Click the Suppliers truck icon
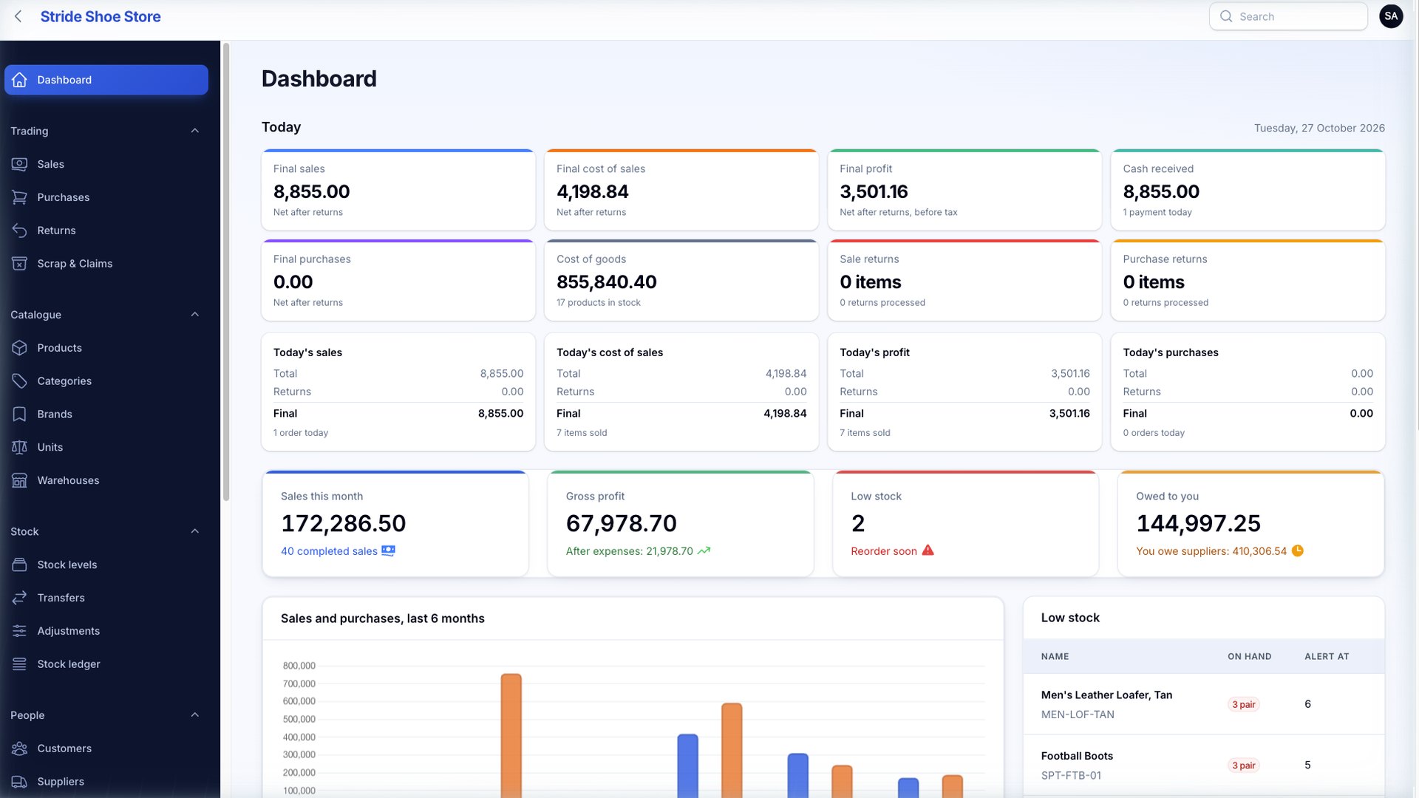Screen dimensions: 1419x798 [20, 782]
